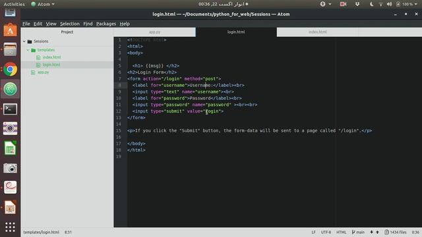Change the HTML grammar selector

tap(342, 232)
